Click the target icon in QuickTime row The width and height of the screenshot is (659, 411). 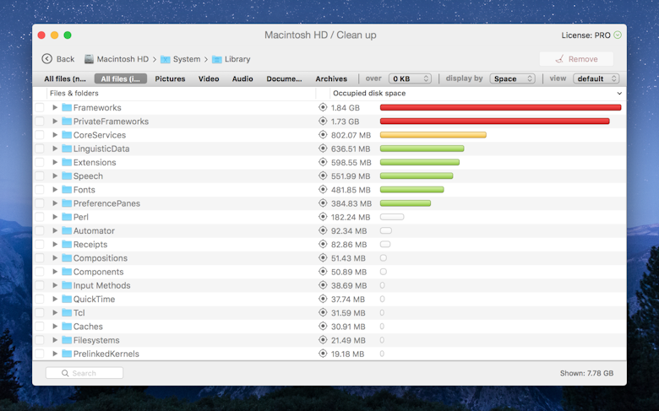pyautogui.click(x=323, y=299)
